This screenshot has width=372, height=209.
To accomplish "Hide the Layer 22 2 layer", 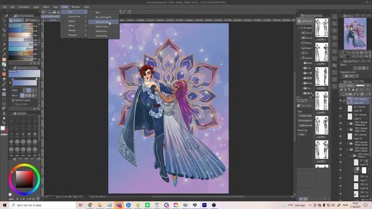I will coord(341,100).
